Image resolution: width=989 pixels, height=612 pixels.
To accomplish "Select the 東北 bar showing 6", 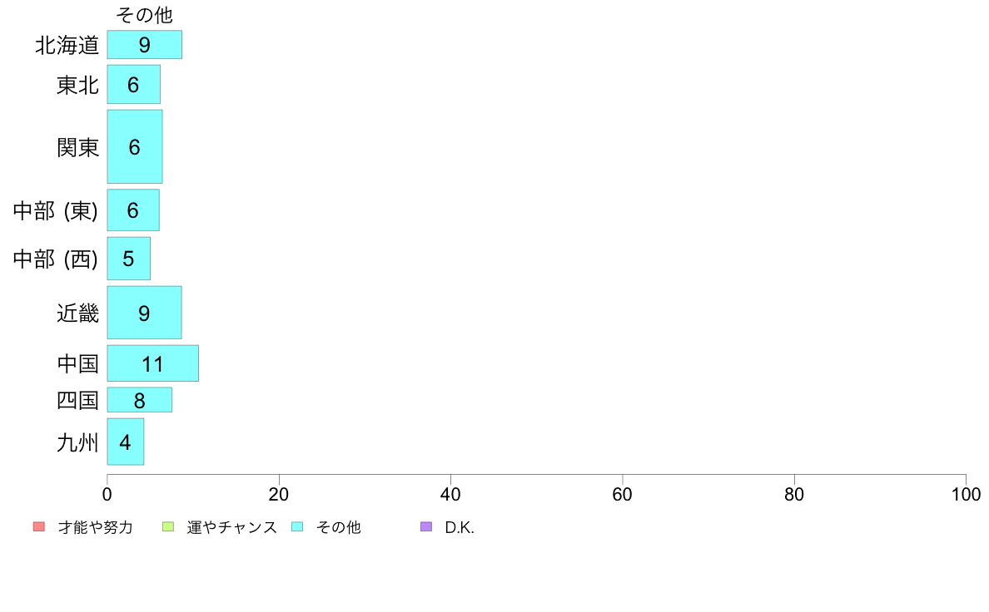I will 134,85.
